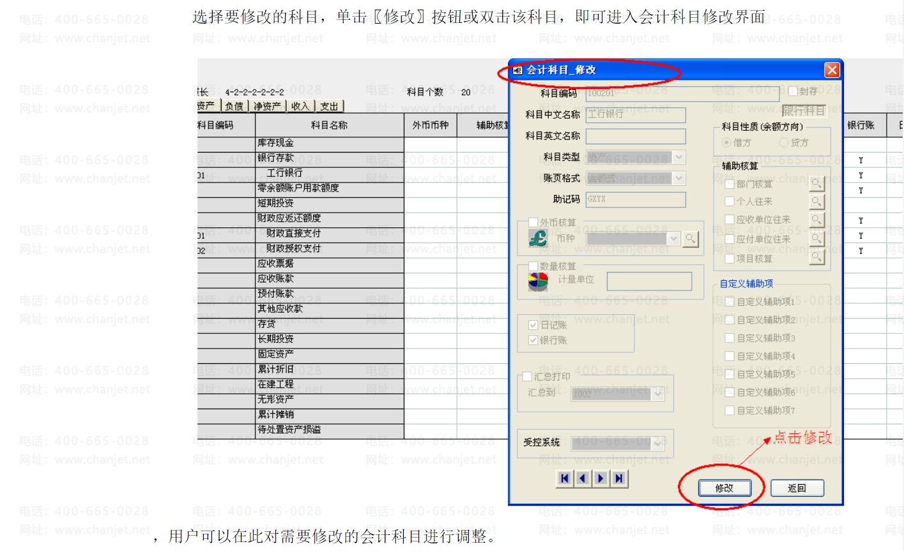
Task: Open the search icon next to 项目核算
Action: tap(816, 257)
